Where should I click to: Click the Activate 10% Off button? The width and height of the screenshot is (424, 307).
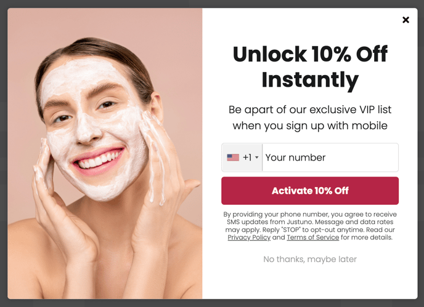[x=310, y=191]
